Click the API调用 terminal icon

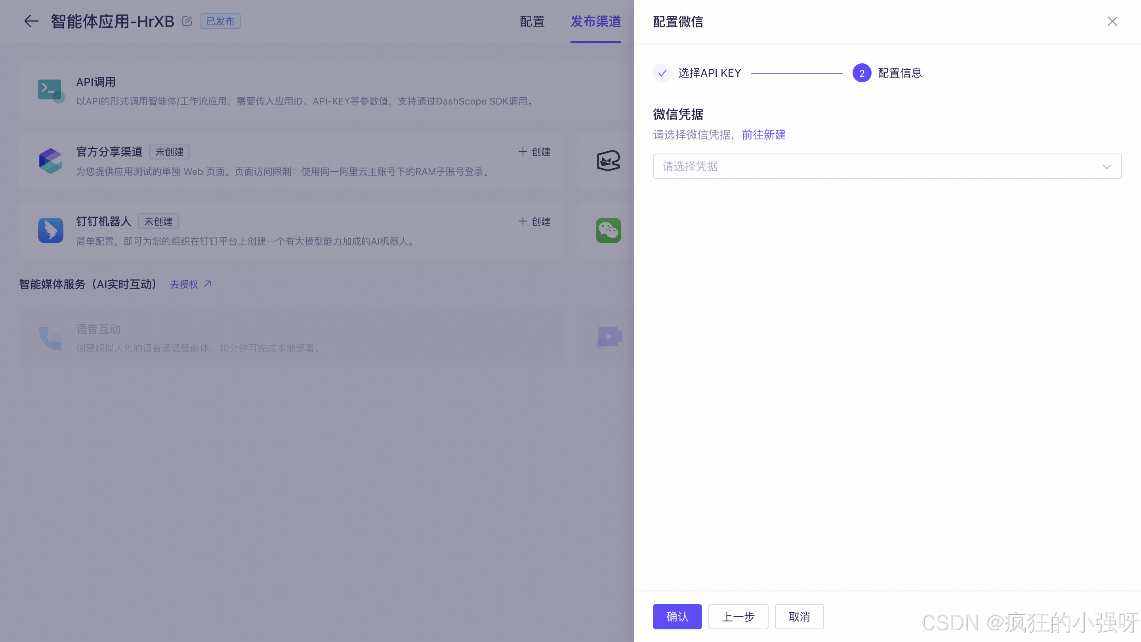50,91
